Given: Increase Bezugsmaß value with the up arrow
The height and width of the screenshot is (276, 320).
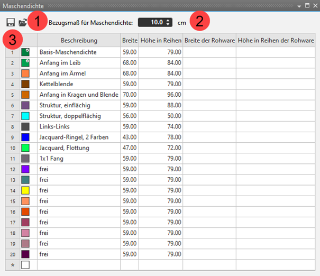Looking at the screenshot, I should [x=168, y=21].
